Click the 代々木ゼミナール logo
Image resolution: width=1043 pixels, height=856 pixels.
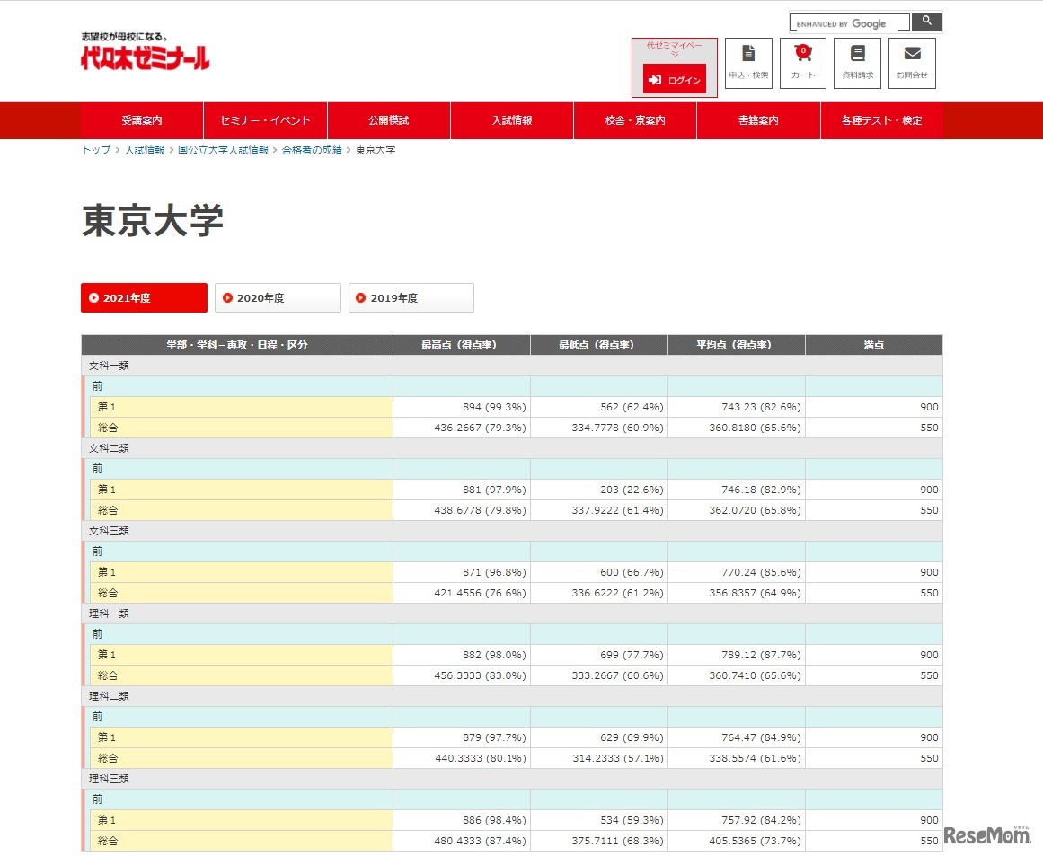point(144,56)
